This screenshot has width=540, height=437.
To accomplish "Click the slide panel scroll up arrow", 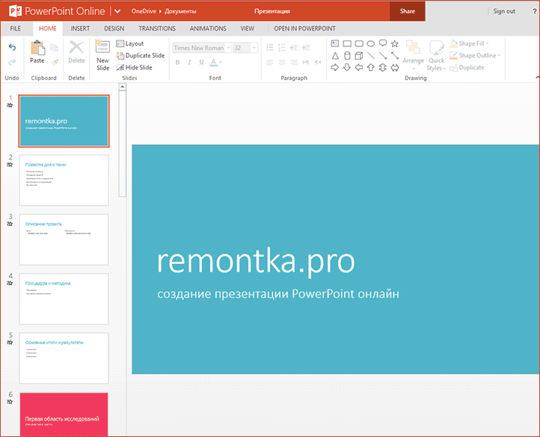I will 122,87.
